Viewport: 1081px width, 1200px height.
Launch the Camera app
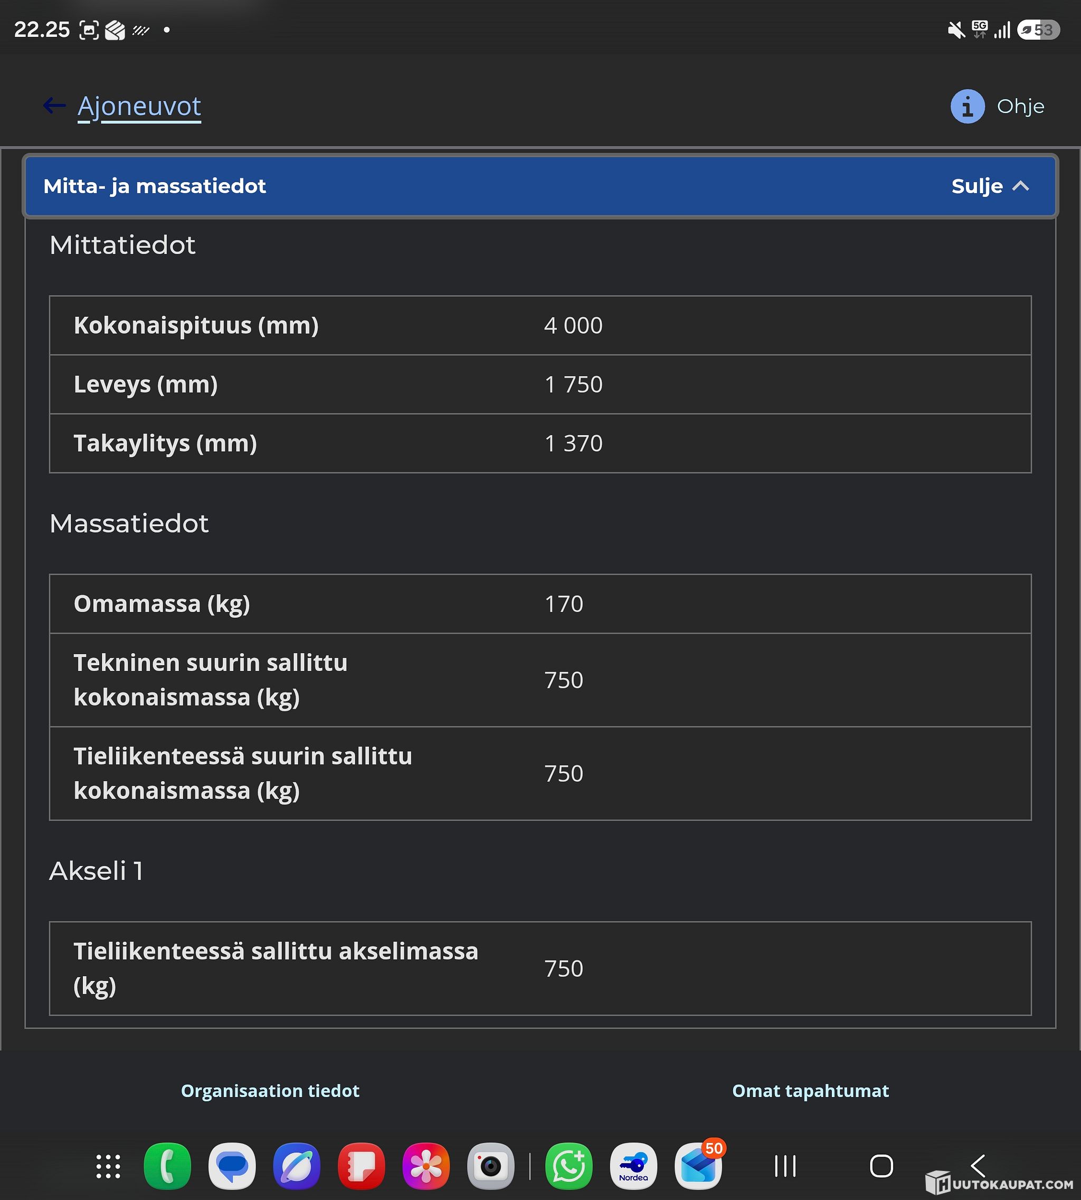click(490, 1166)
